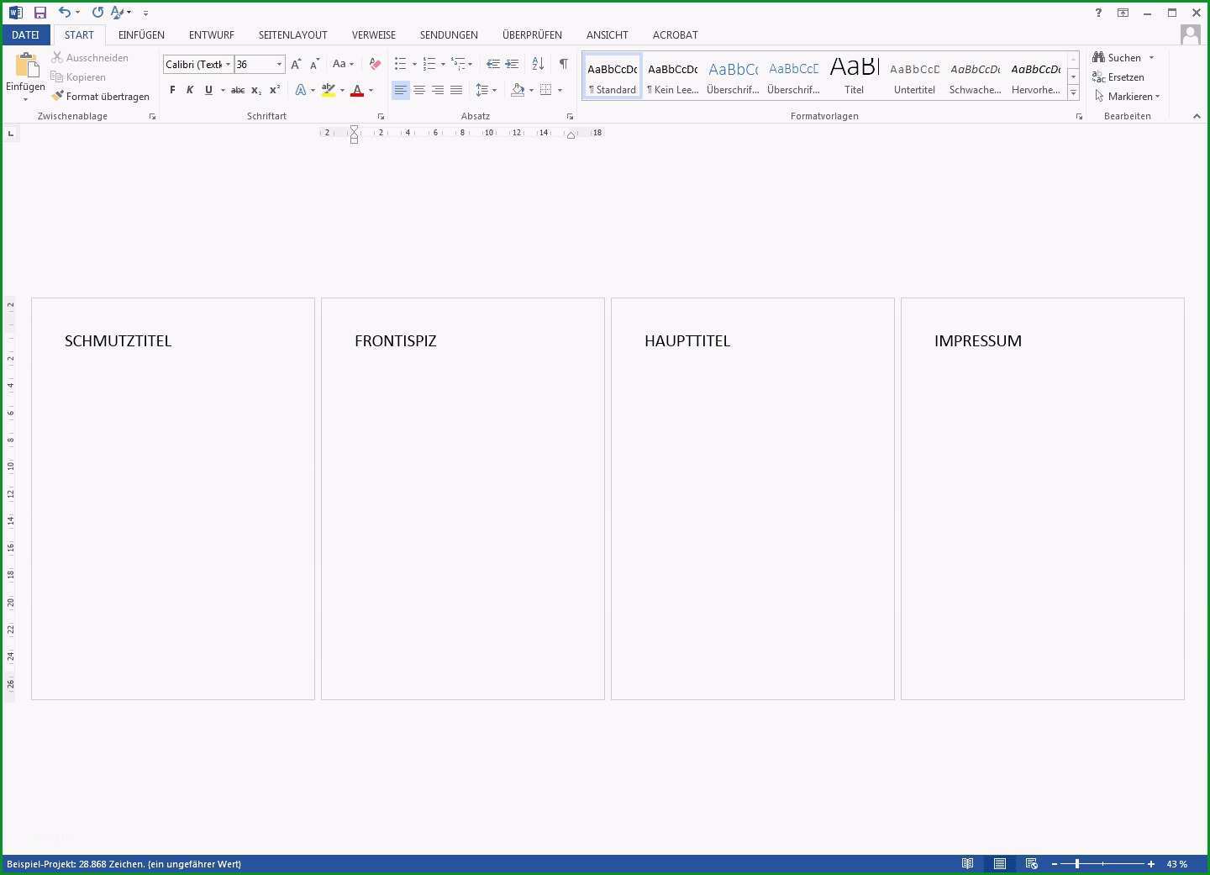
Task: Open the Aa change case dropdown
Action: pyautogui.click(x=343, y=64)
